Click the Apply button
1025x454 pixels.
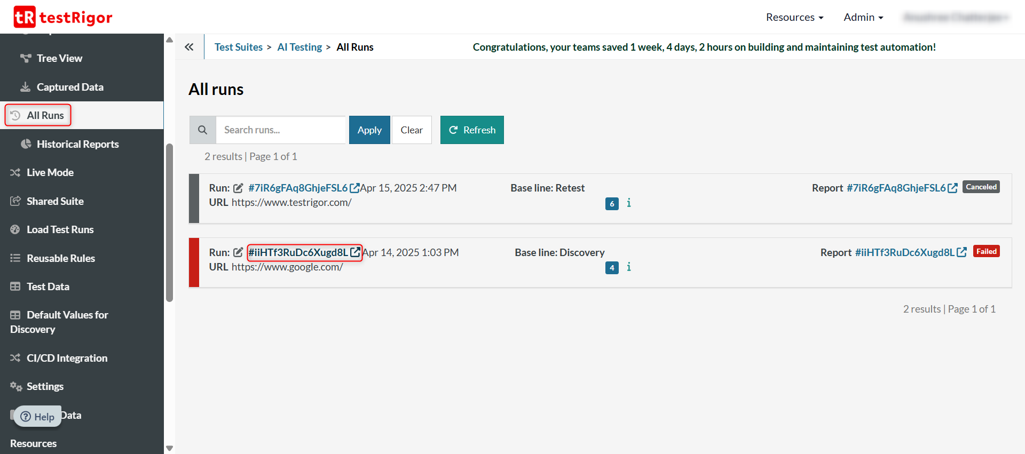[x=369, y=130]
